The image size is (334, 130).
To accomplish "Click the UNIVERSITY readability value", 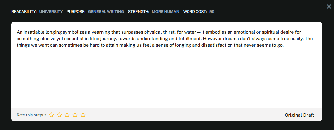I will point(51,12).
